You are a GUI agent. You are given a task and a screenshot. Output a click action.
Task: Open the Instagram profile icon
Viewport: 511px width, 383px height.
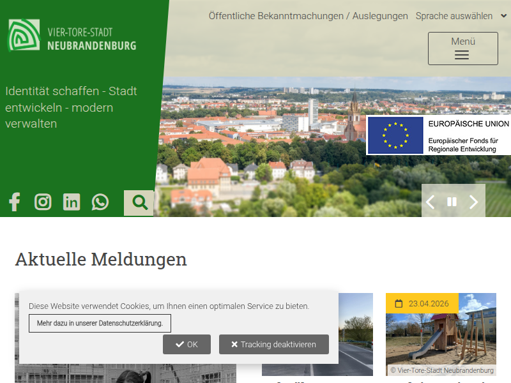(x=43, y=202)
